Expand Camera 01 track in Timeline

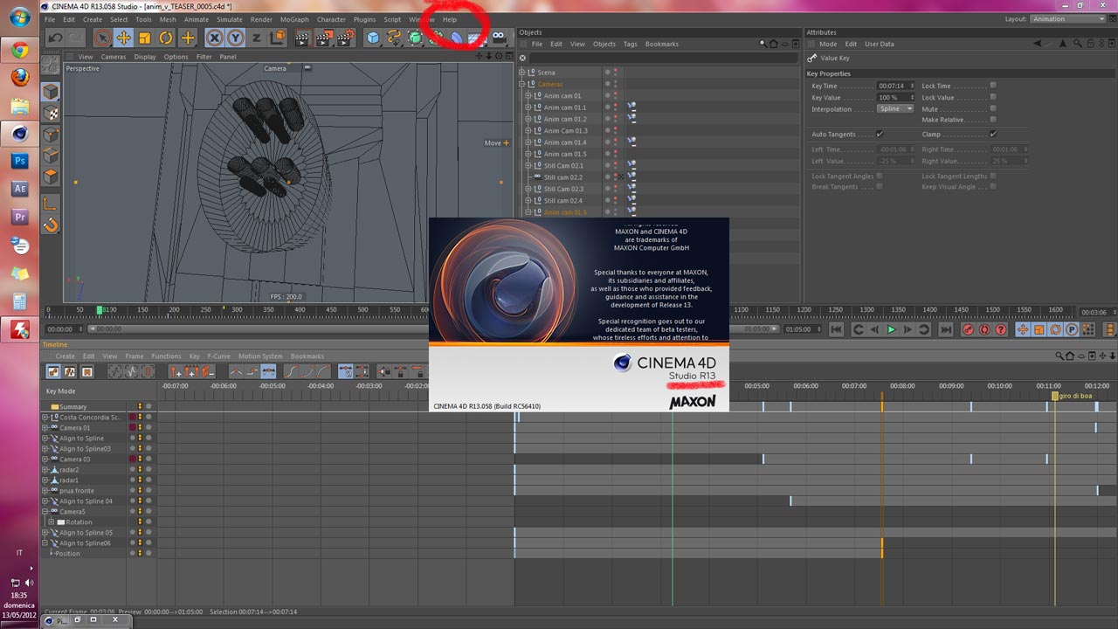point(45,428)
